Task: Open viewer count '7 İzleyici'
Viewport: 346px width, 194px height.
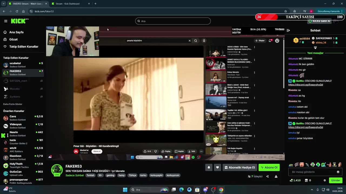Action: [x=255, y=176]
